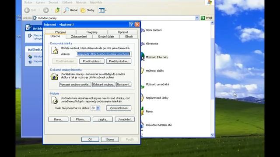The height and width of the screenshot is (157, 280).
Task: Click the Forward arrow in Explorer toolbar
Action: pyautogui.click(x=46, y=10)
